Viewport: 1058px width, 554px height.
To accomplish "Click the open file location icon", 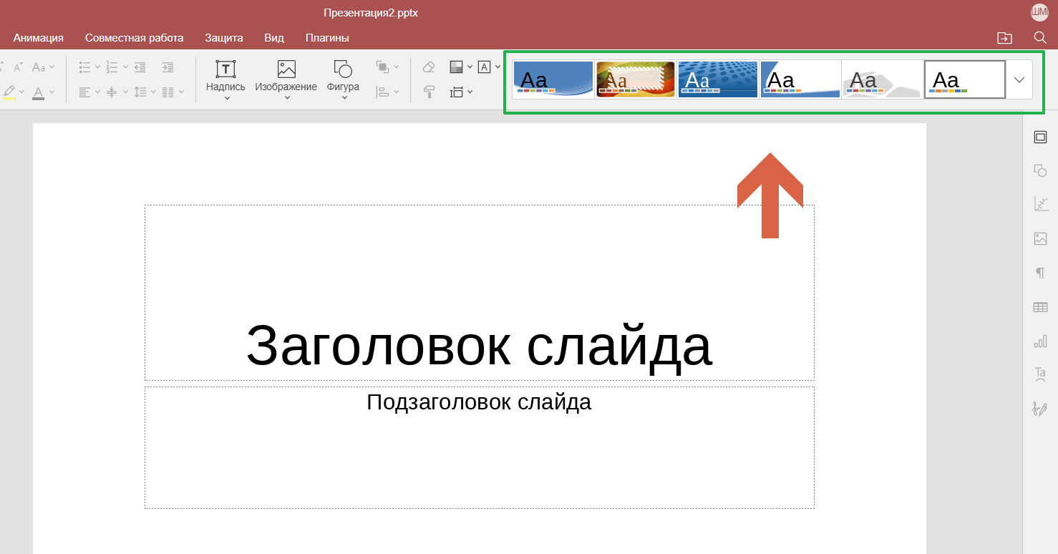I will (x=1004, y=38).
